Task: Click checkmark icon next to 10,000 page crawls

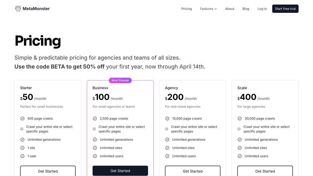Action: 167,118
